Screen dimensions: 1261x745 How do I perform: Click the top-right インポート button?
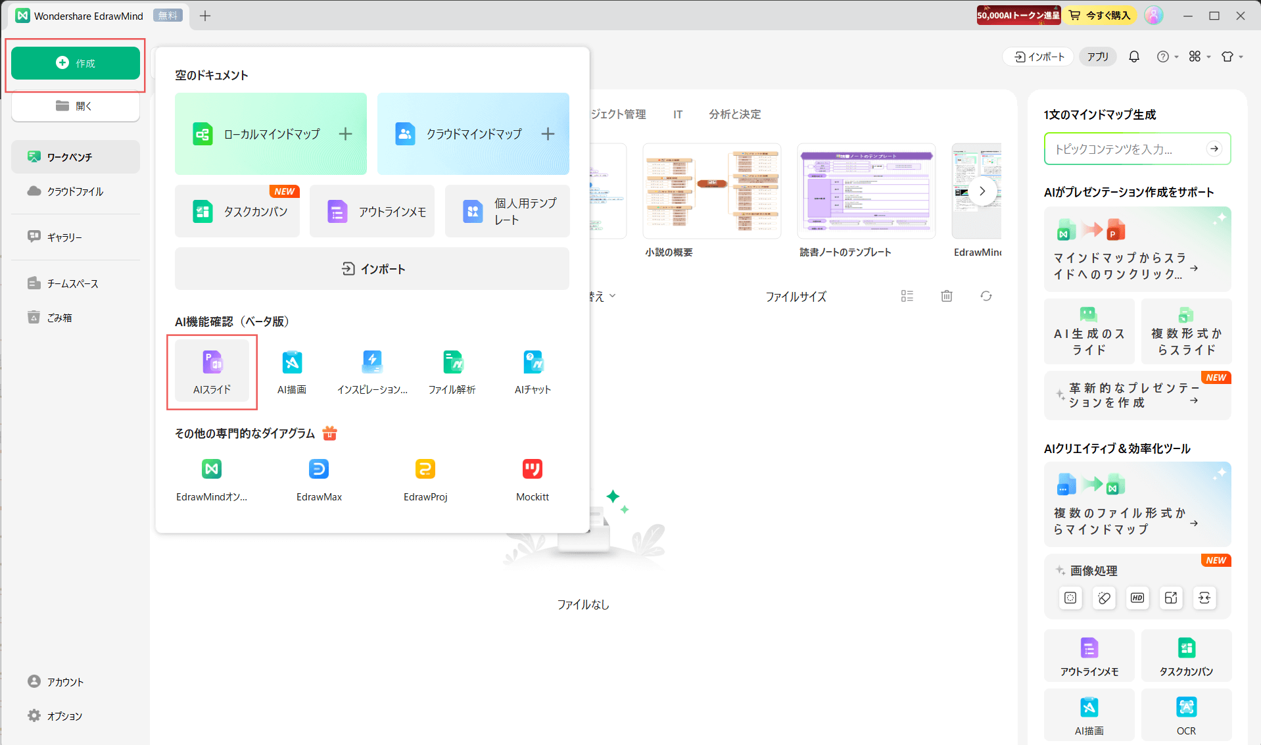(1039, 57)
